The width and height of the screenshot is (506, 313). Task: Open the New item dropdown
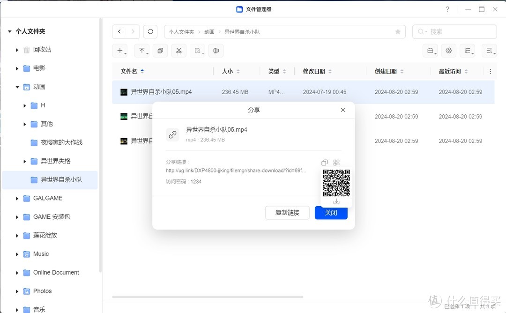(120, 50)
